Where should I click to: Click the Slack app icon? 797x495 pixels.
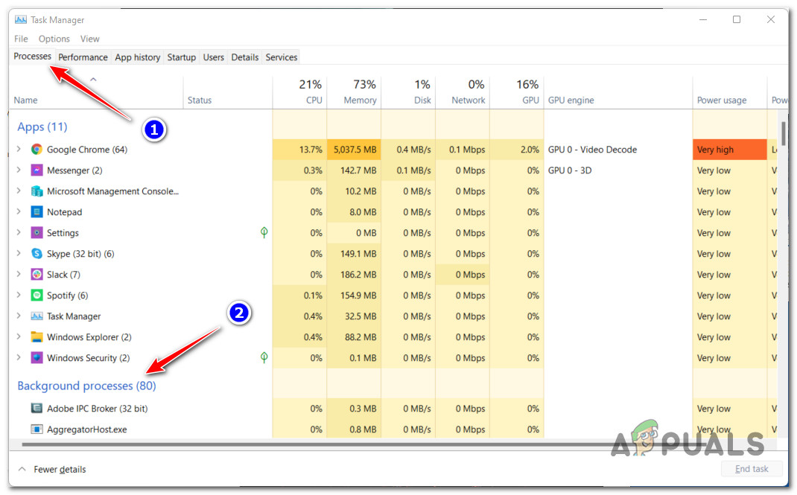click(x=36, y=274)
